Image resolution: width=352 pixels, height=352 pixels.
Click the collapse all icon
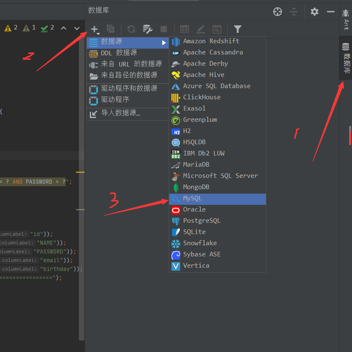(294, 12)
